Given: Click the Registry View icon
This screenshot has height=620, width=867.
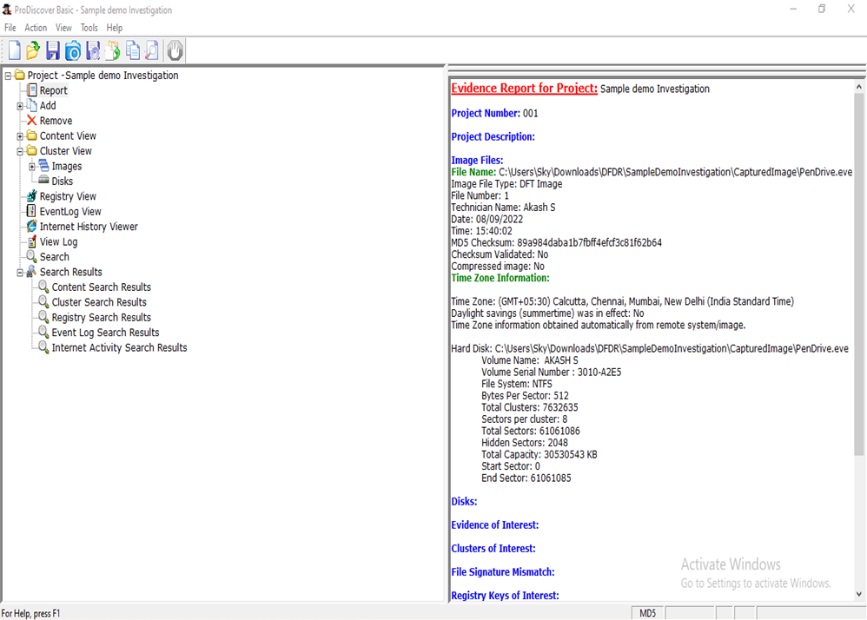Looking at the screenshot, I should [31, 196].
